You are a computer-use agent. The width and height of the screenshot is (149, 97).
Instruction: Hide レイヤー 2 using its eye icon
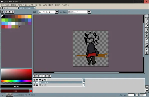34,82
